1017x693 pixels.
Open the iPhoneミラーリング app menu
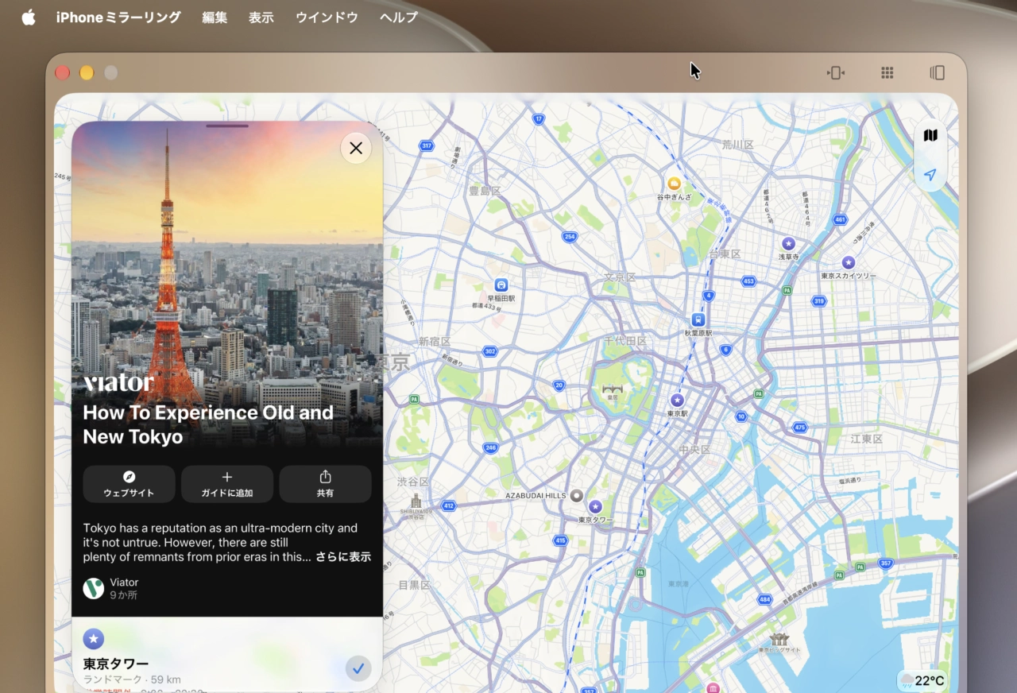(118, 17)
